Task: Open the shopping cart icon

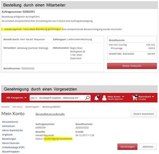Action: coord(135,98)
